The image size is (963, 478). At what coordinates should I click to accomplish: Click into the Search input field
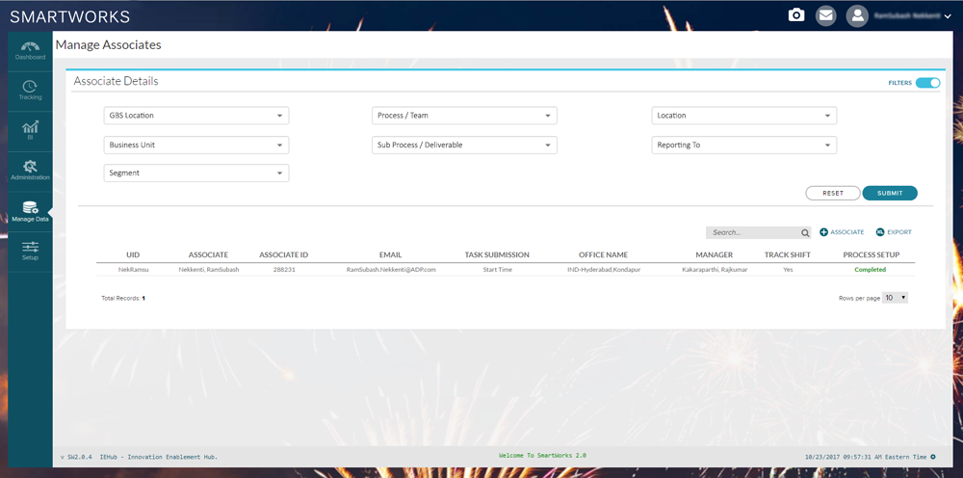(x=751, y=232)
